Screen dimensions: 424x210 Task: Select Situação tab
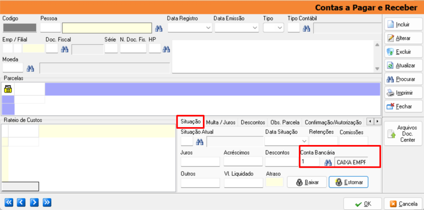click(190, 122)
